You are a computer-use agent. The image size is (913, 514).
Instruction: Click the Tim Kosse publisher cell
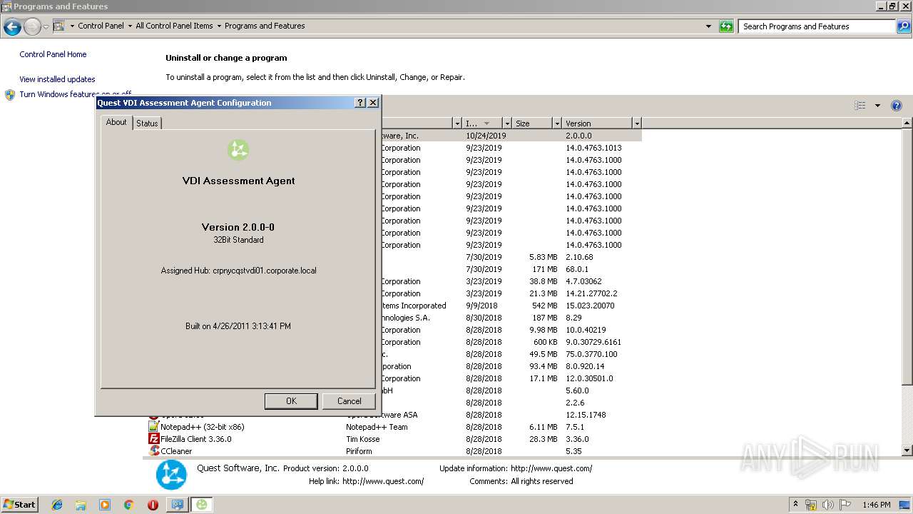[363, 439]
